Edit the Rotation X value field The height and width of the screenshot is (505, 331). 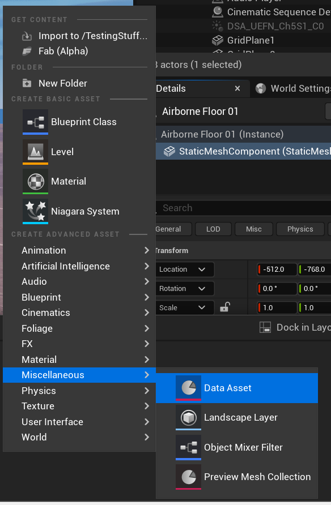[x=277, y=289]
